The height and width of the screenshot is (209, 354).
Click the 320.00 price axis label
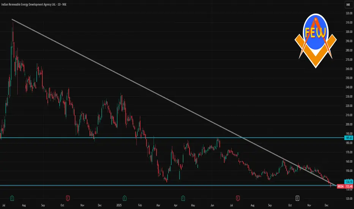pyautogui.click(x=349, y=13)
